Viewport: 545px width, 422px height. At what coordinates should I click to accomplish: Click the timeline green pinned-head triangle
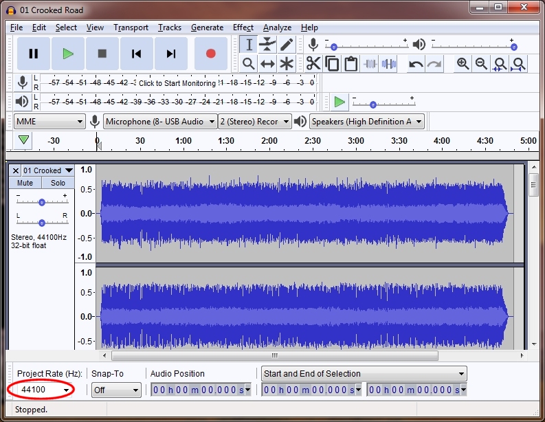click(23, 140)
